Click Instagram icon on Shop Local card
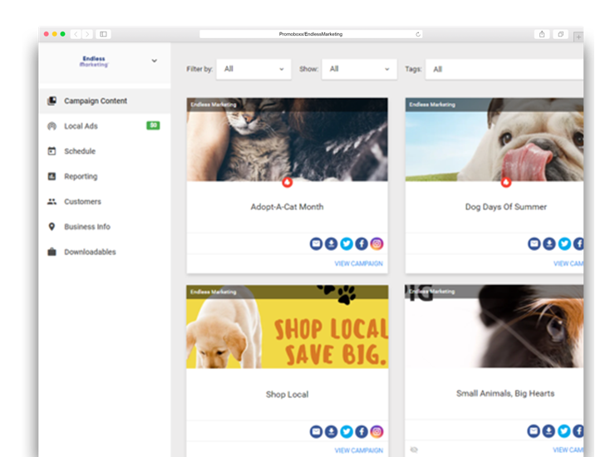This screenshot has width=615, height=457. 376,431
